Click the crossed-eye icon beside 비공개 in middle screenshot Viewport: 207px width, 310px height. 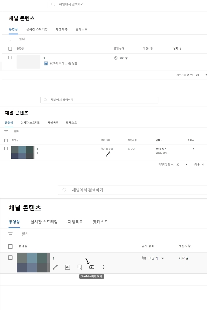[x=103, y=149]
